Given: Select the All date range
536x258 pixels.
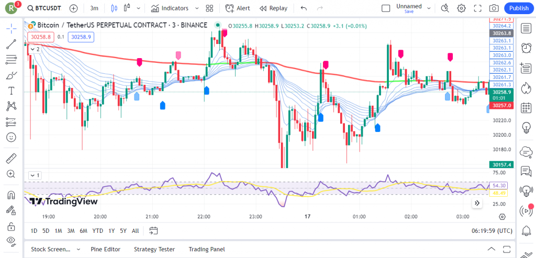Looking at the screenshot, I should pyautogui.click(x=136, y=231).
